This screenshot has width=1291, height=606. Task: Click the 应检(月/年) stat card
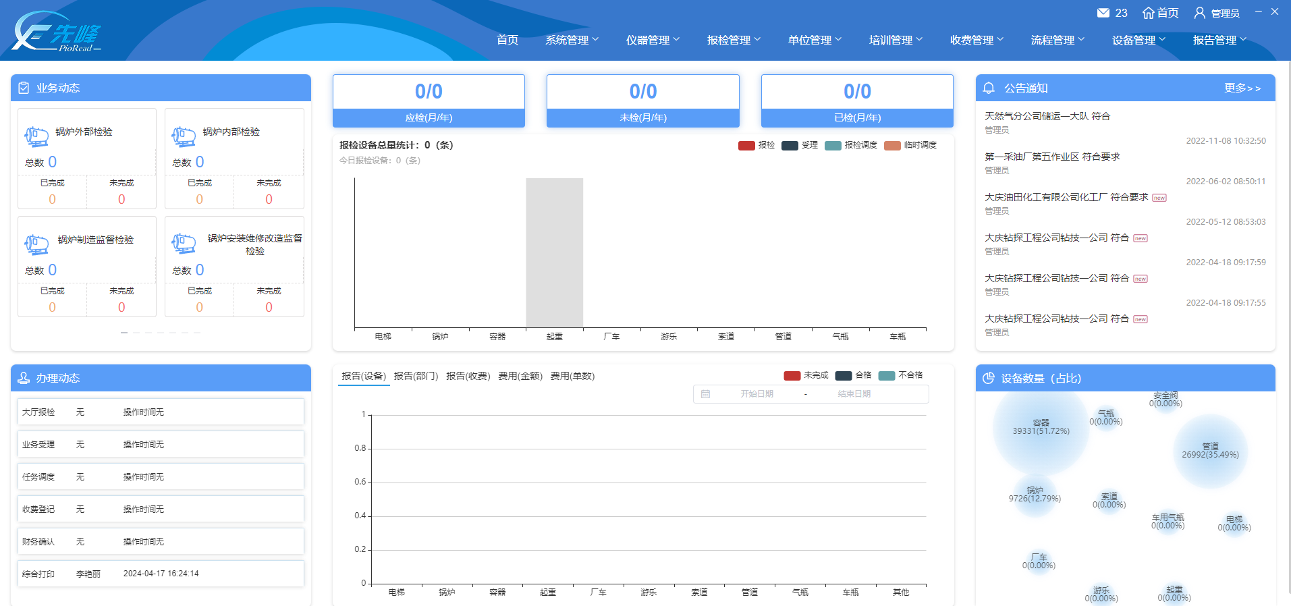pos(429,101)
